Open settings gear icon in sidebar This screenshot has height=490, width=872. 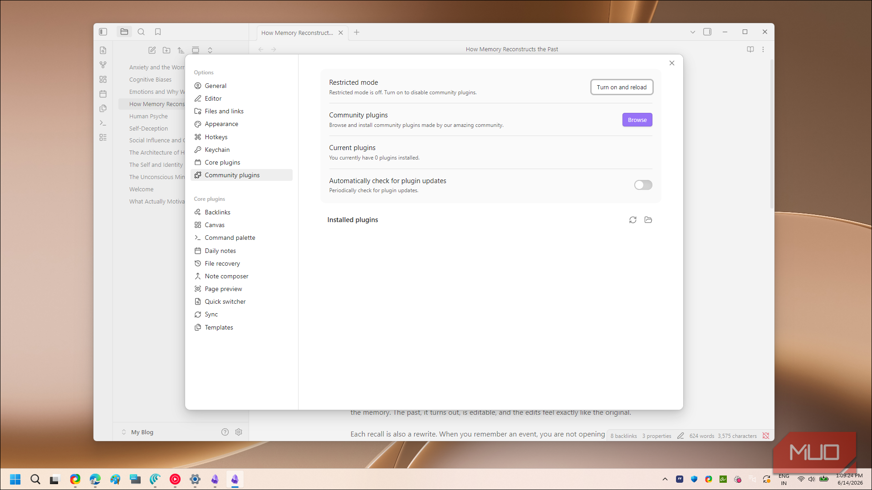[239, 432]
